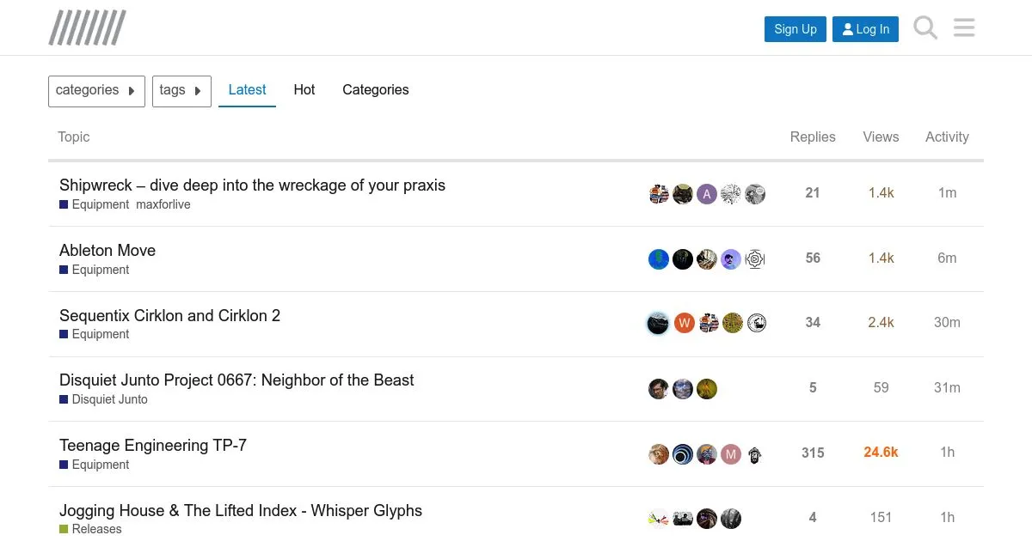Click the 34 replies count for Sequentix
This screenshot has height=541, width=1032.
point(813,323)
